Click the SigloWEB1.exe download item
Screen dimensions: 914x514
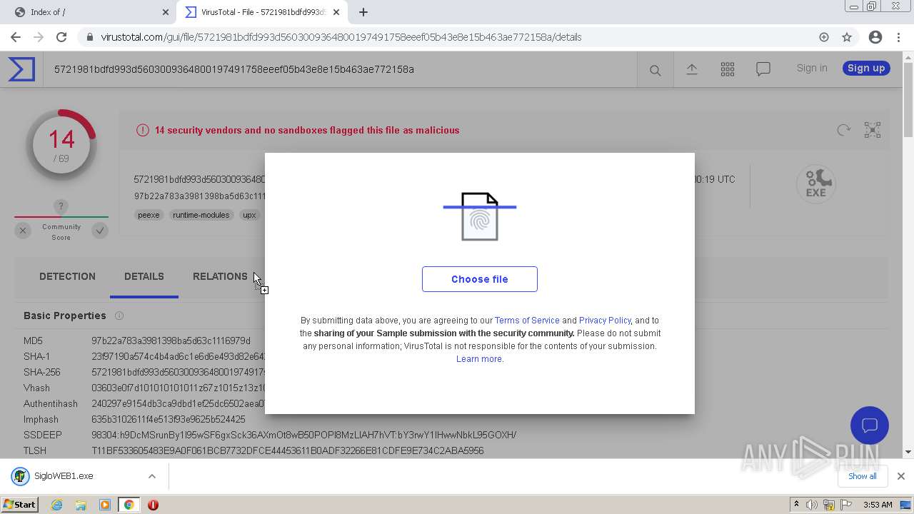coord(84,476)
